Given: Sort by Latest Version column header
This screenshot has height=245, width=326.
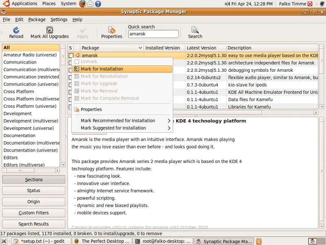Looking at the screenshot, I should [205, 48].
